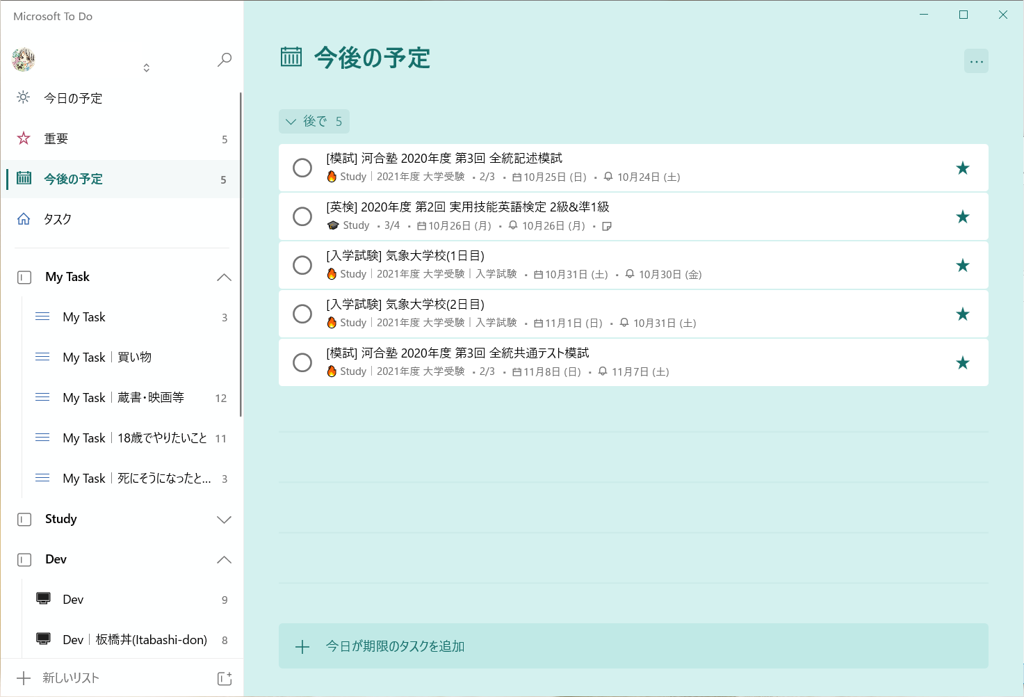1024x697 pixels.
Task: Collapse the 後で 5 section
Action: pyautogui.click(x=291, y=122)
